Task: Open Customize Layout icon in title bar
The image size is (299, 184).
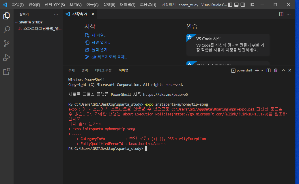Action: click(252, 5)
